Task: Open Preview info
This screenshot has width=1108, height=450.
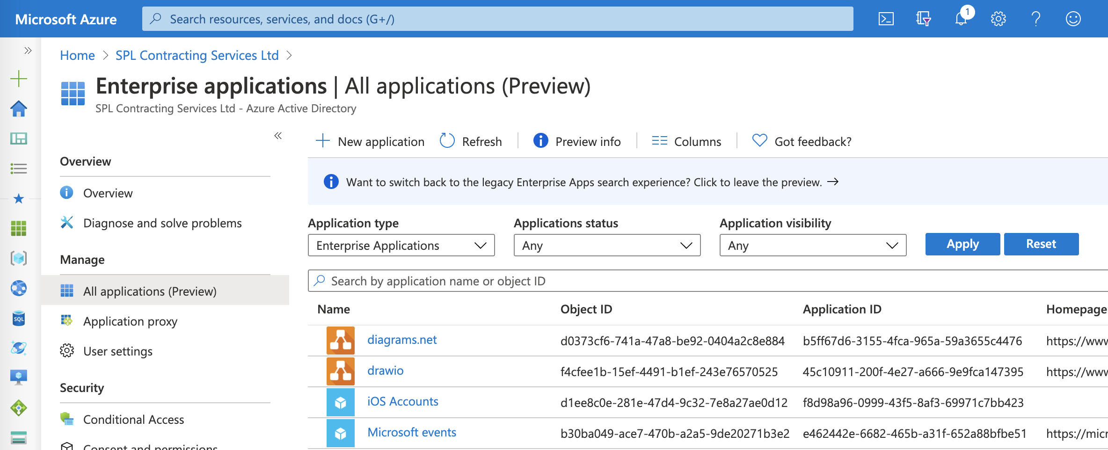Action: pyautogui.click(x=577, y=141)
